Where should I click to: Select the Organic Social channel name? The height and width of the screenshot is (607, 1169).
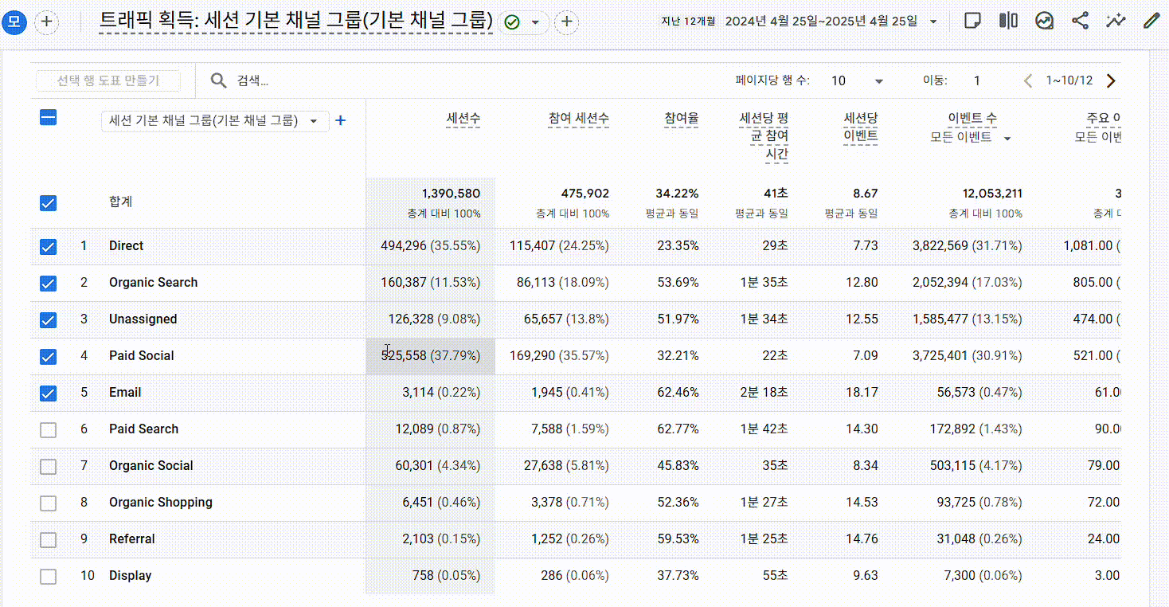pyautogui.click(x=151, y=466)
